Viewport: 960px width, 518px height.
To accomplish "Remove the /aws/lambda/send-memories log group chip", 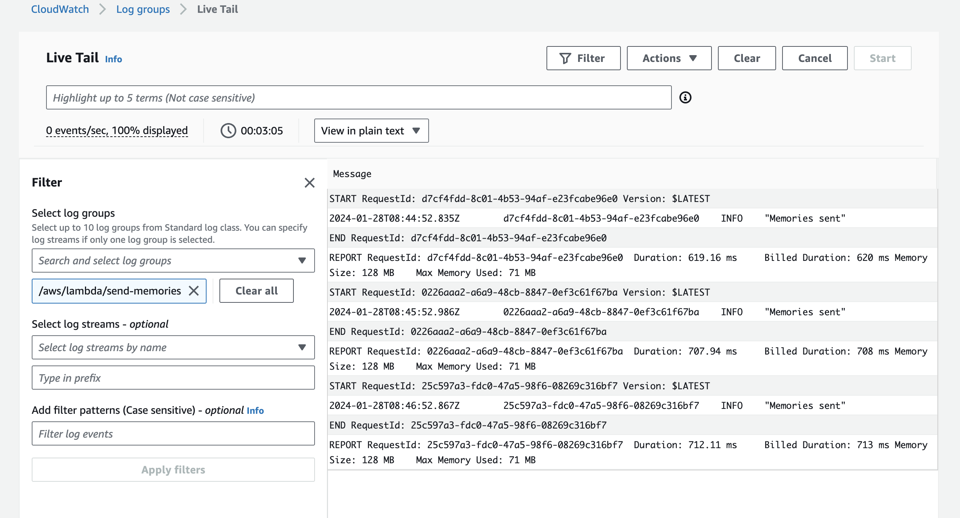I will [x=194, y=291].
